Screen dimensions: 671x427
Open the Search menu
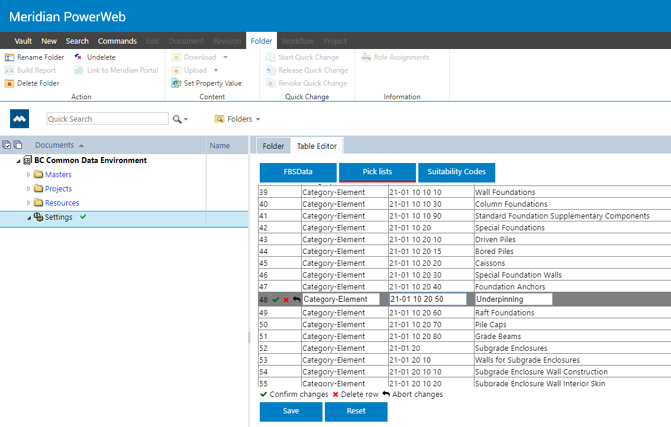pyautogui.click(x=77, y=41)
